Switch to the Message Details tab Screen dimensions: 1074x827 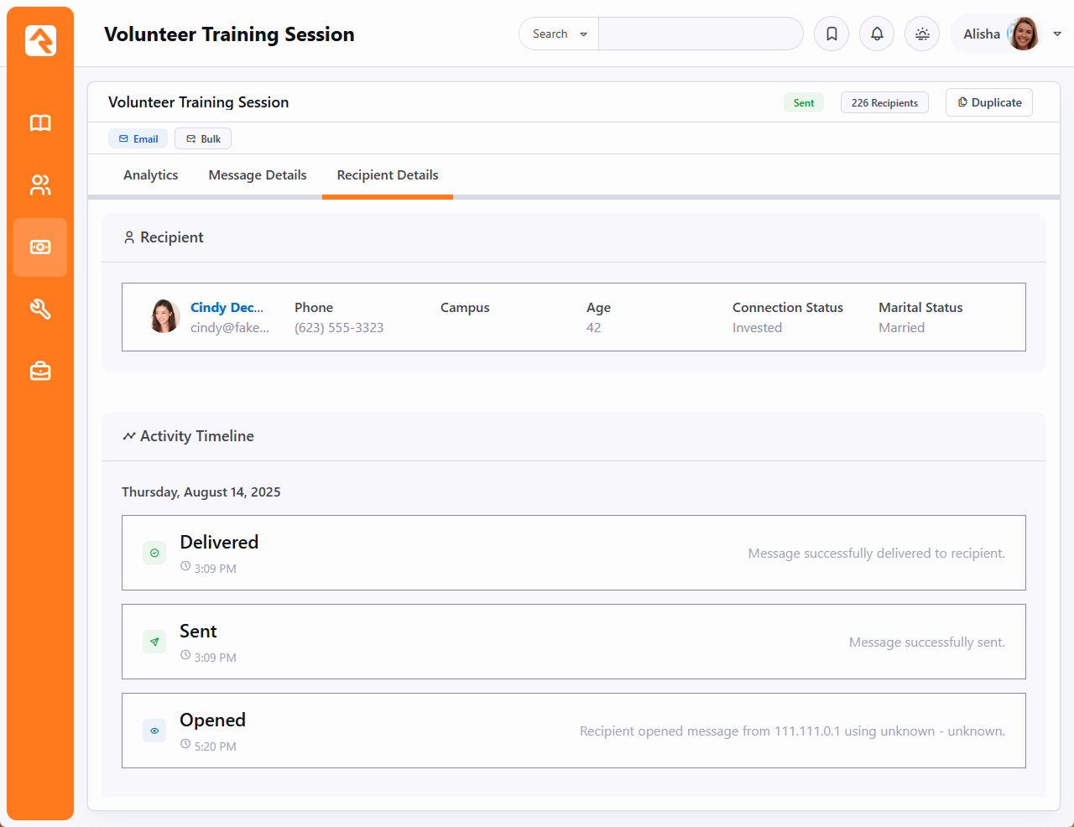258,175
